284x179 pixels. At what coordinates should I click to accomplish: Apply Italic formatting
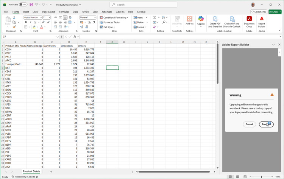30,22
